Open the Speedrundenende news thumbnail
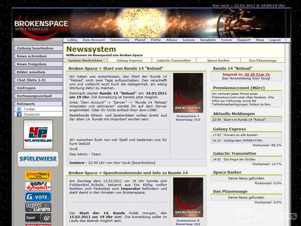This screenshot has height=226, width=301. pyautogui.click(x=188, y=197)
